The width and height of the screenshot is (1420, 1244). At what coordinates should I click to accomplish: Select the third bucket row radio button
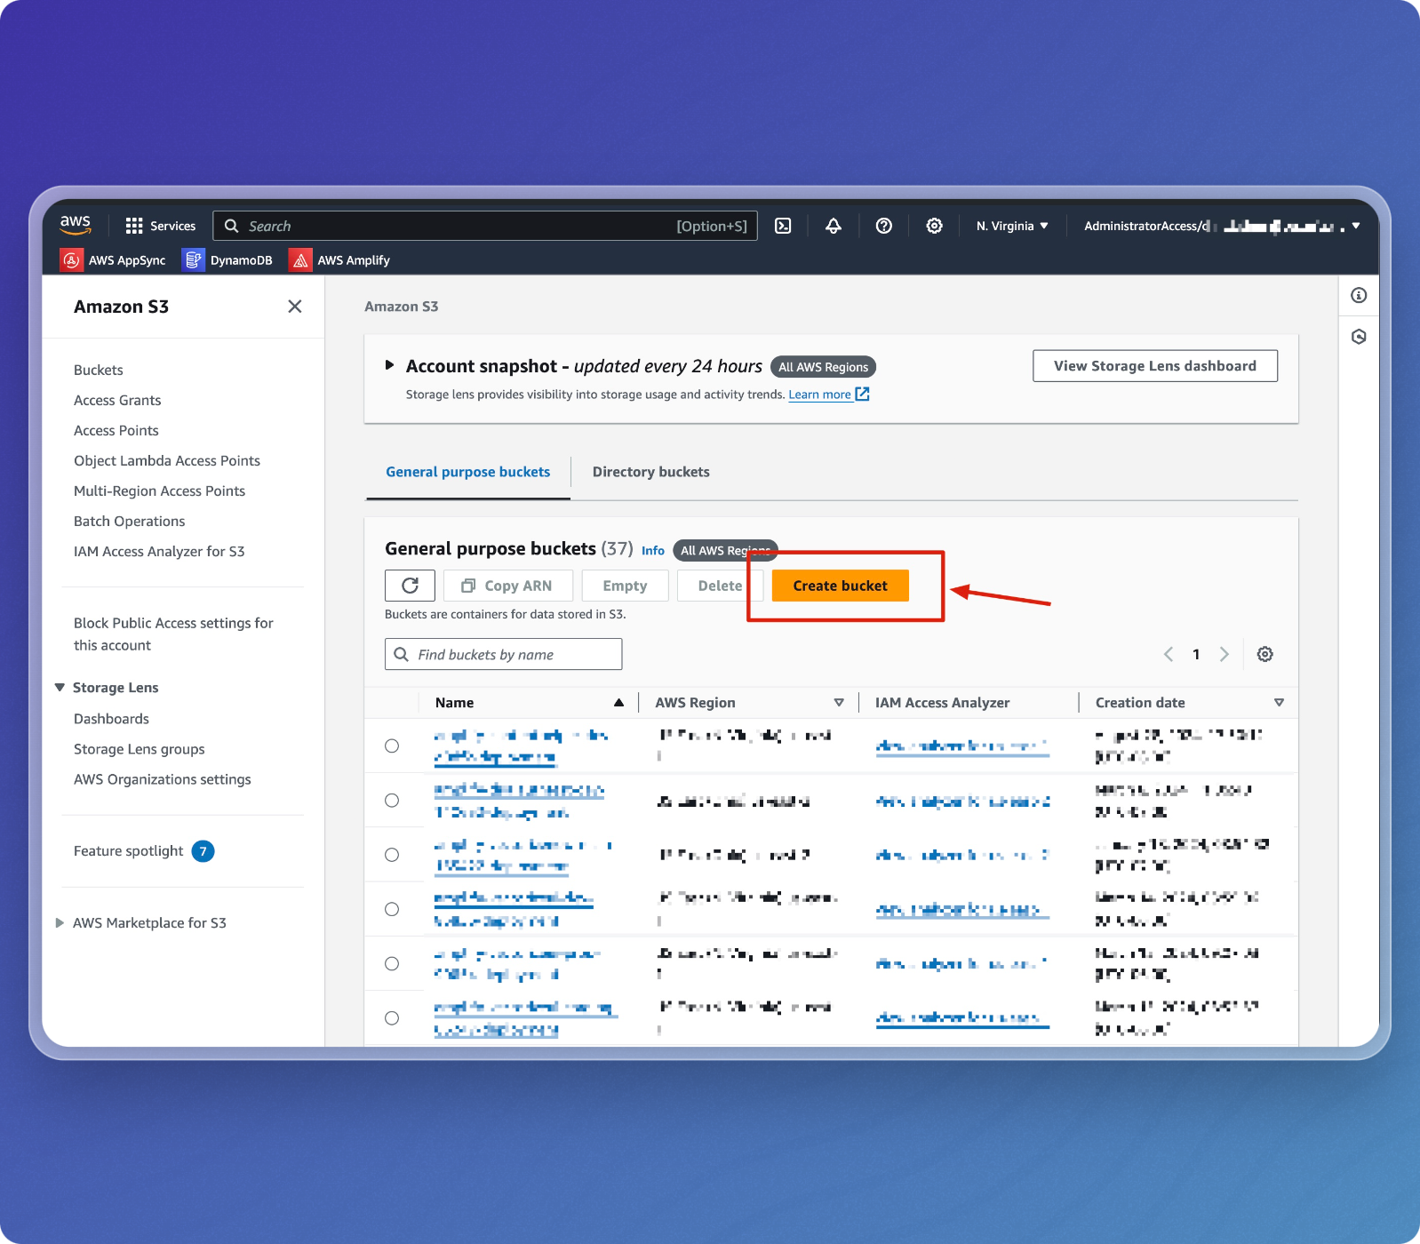[392, 855]
